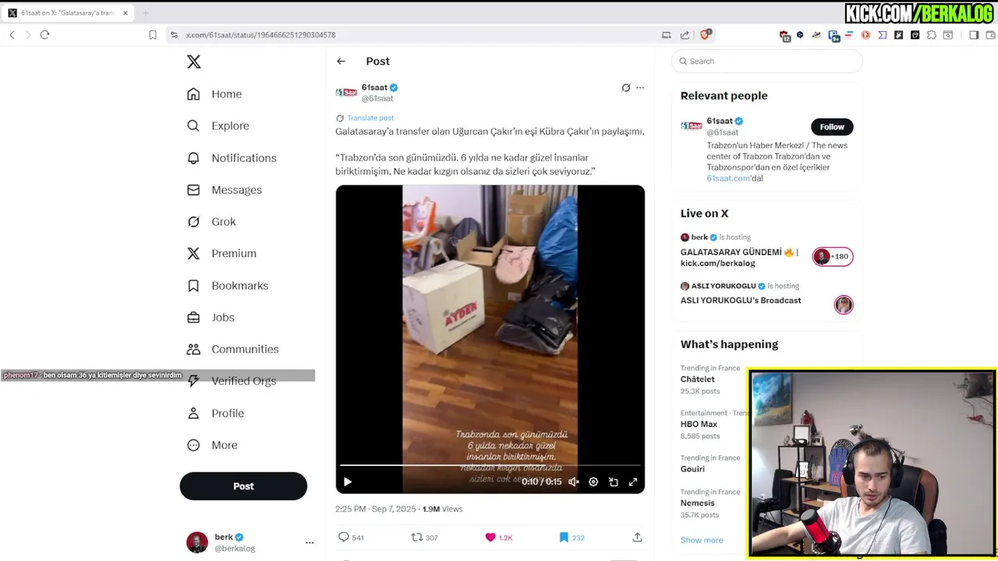Click the reply comment icon (541)
Screen dimensions: 998x561
[x=351, y=538]
